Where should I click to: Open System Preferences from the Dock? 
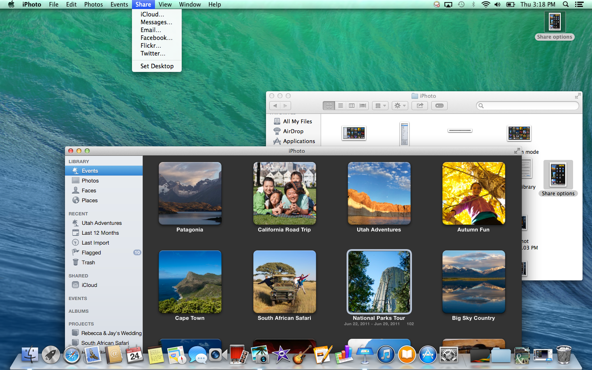click(449, 355)
